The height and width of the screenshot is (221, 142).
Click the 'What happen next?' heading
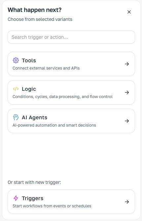click(35, 10)
